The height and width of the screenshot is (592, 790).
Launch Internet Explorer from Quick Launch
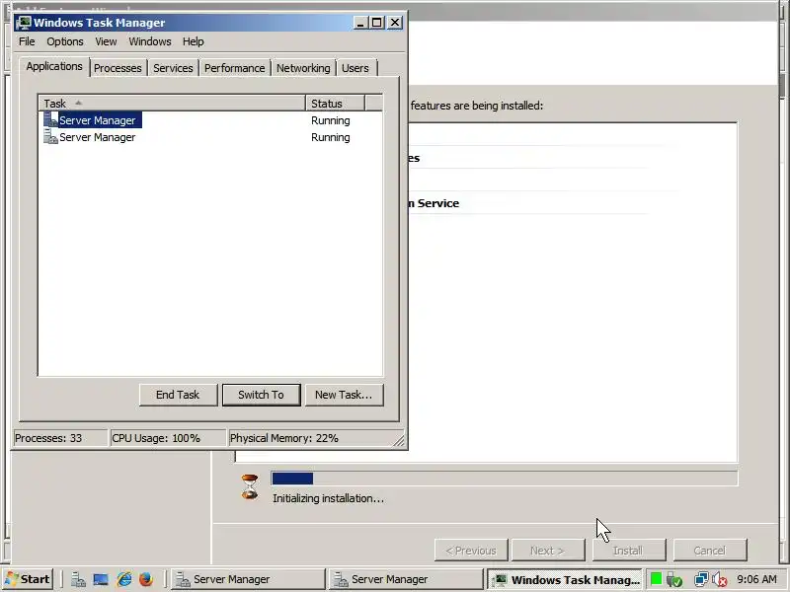point(124,579)
